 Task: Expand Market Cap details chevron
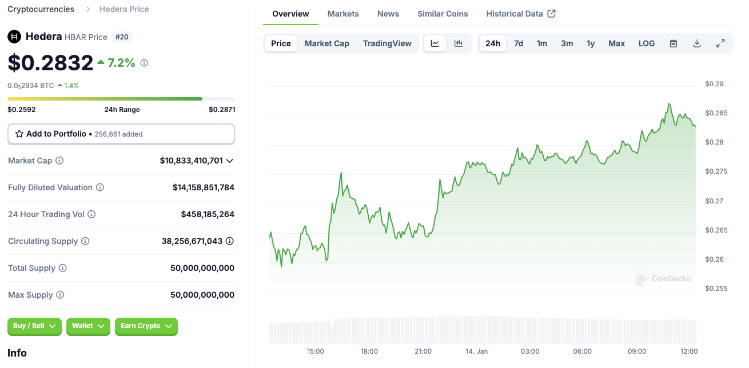(230, 161)
